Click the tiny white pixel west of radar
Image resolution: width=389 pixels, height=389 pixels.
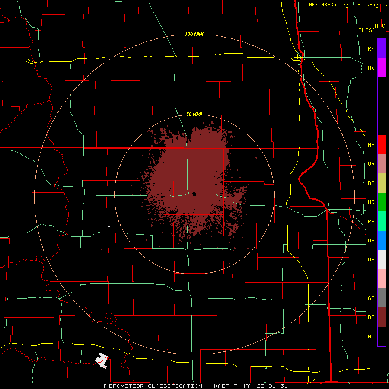tap(109, 226)
